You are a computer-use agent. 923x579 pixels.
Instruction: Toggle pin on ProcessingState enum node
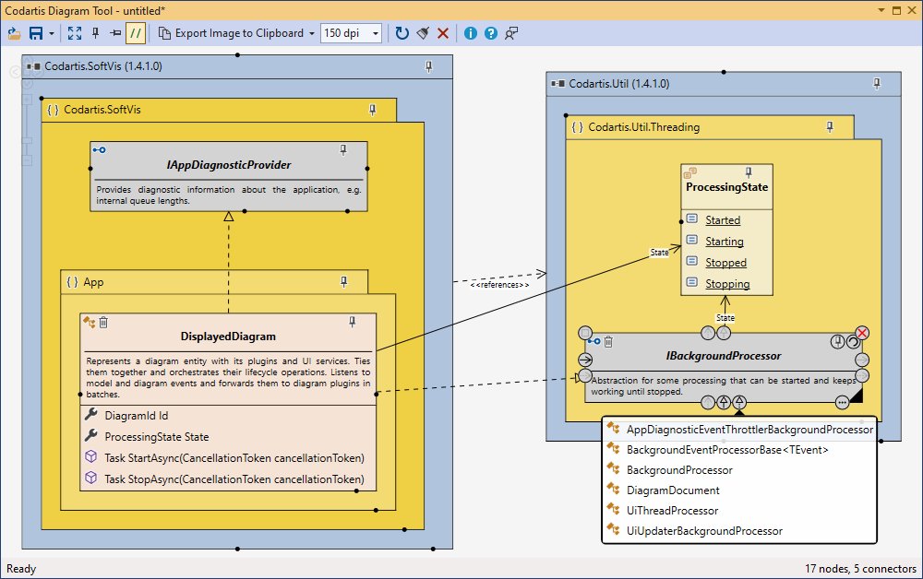click(x=749, y=172)
